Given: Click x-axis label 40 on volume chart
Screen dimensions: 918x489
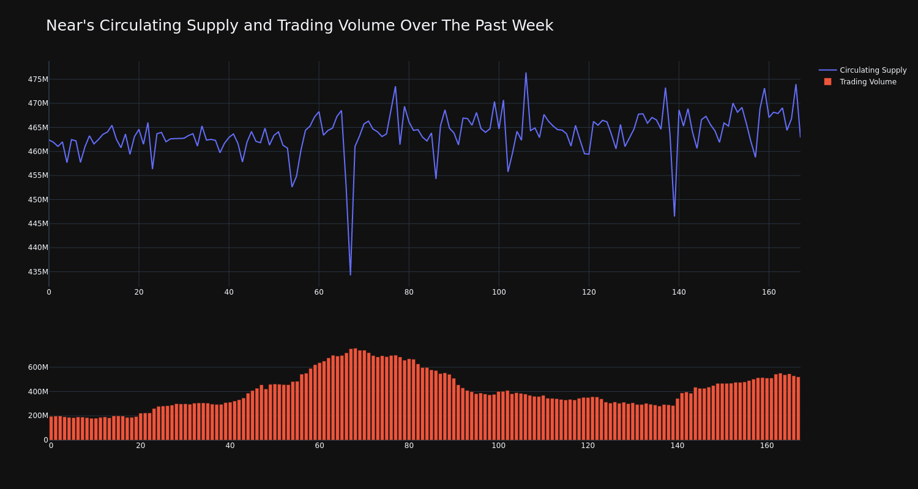Looking at the screenshot, I should [230, 446].
